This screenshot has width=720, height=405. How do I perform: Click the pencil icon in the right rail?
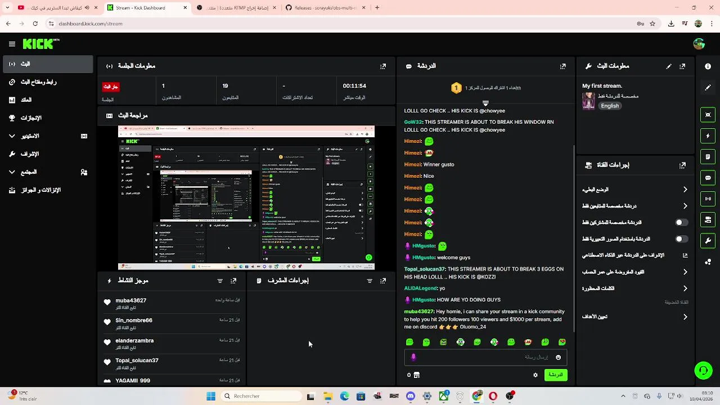click(708, 88)
